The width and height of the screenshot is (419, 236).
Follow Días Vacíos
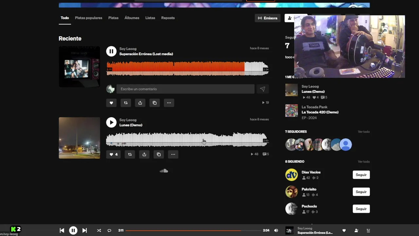(361, 175)
